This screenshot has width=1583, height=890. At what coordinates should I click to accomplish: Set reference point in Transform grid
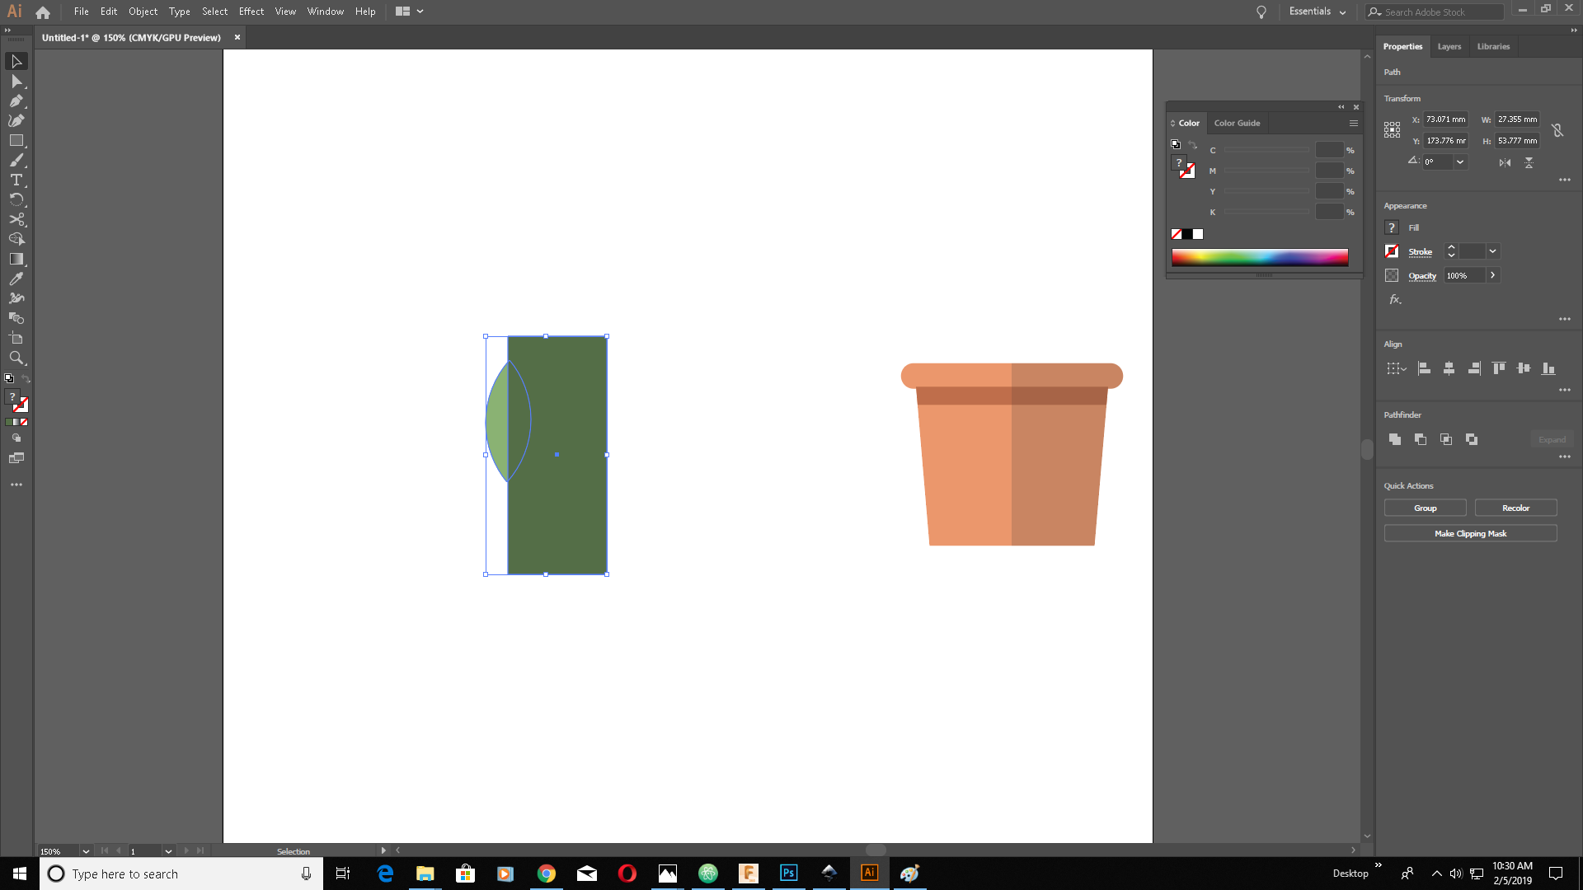pyautogui.click(x=1392, y=130)
